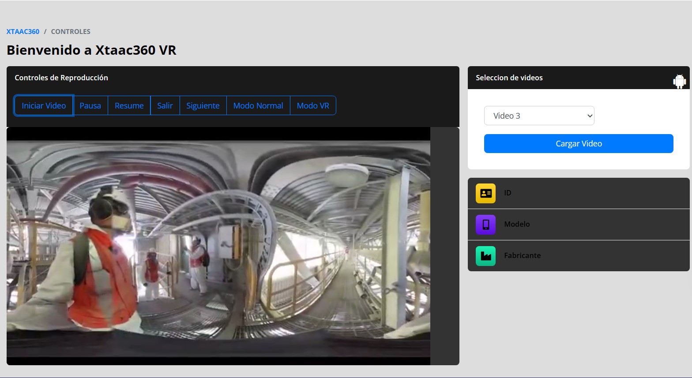The width and height of the screenshot is (692, 378).
Task: Click the yellow ID card icon
Action: tap(485, 193)
